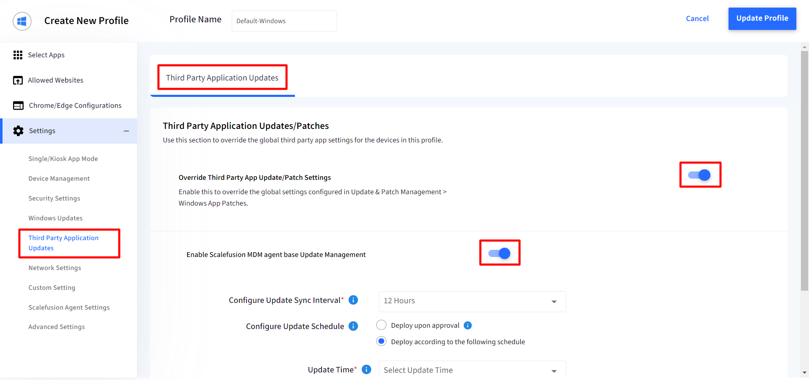Open the Third Party Application Updates tab

click(x=222, y=78)
